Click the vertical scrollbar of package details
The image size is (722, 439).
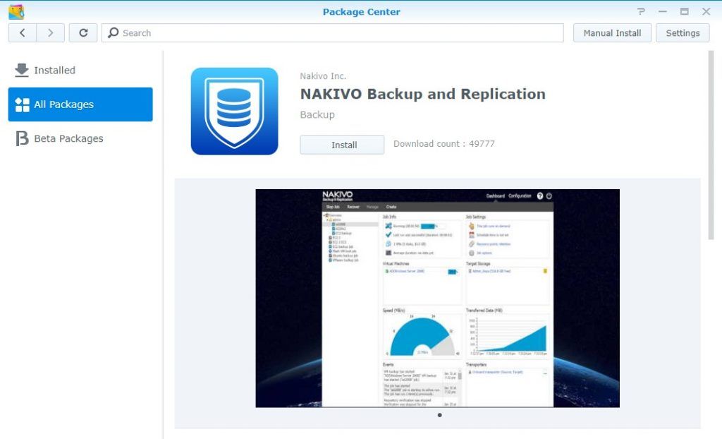click(711, 145)
